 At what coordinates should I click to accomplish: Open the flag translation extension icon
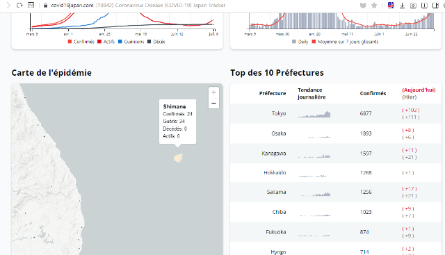(x=391, y=5)
